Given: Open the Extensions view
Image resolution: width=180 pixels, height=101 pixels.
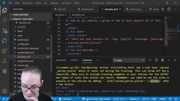Looking at the screenshot, I should (x=4, y=50).
